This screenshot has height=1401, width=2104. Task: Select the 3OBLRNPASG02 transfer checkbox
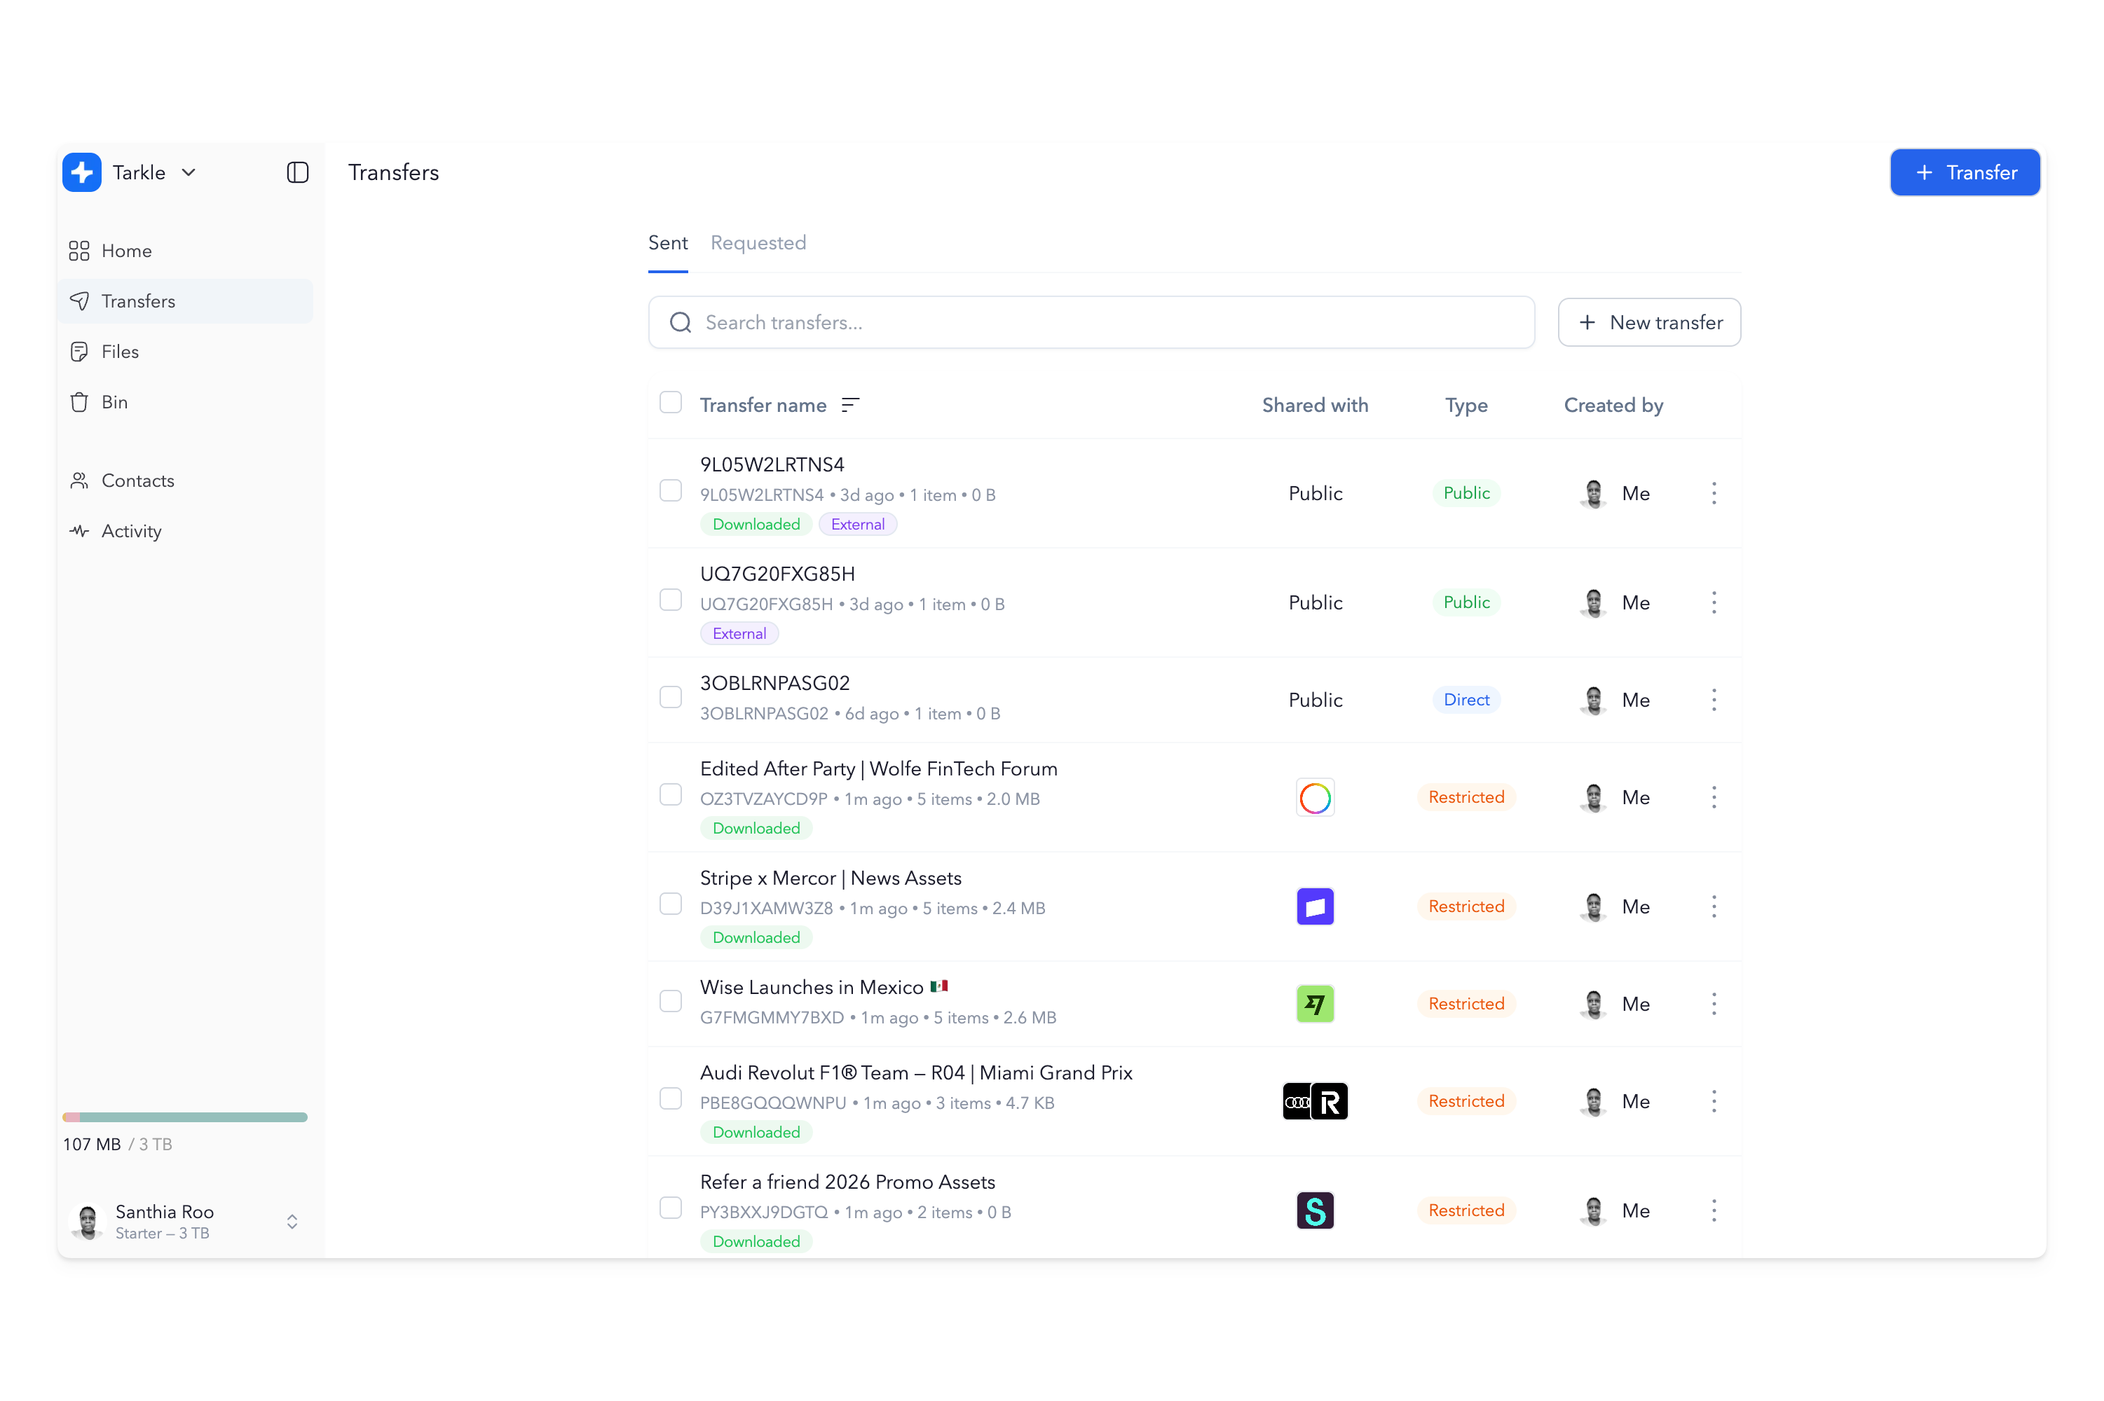point(670,697)
